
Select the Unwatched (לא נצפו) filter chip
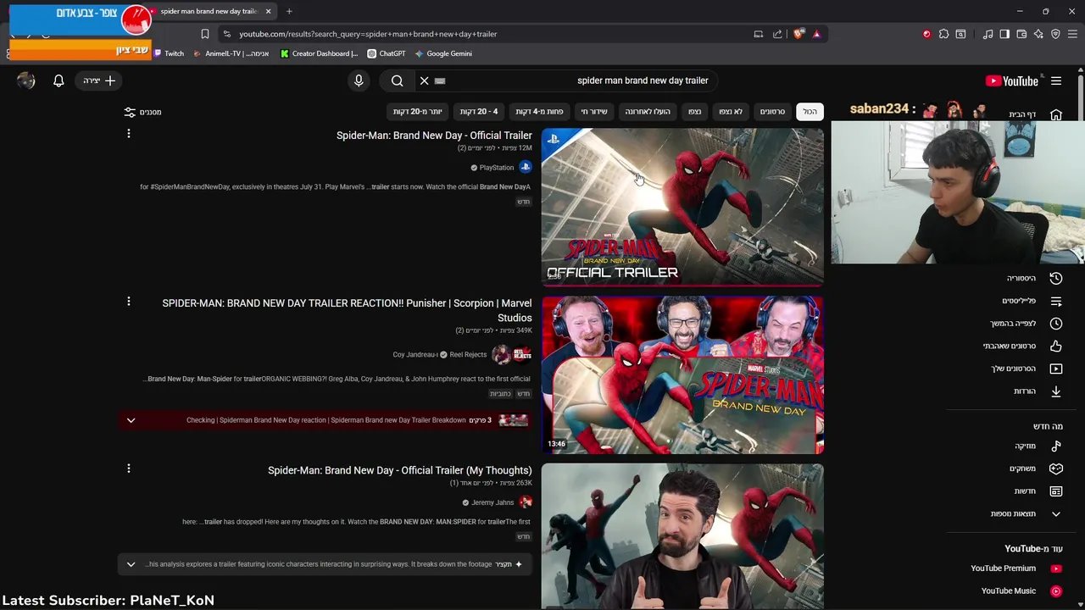731,112
